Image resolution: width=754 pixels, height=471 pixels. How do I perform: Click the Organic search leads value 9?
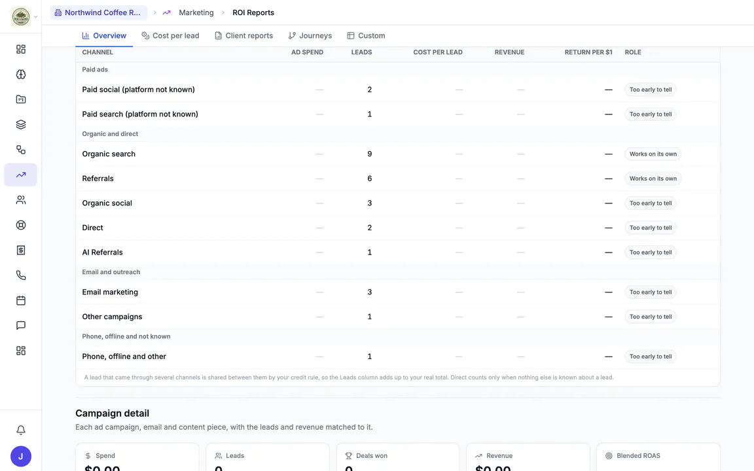pos(369,154)
